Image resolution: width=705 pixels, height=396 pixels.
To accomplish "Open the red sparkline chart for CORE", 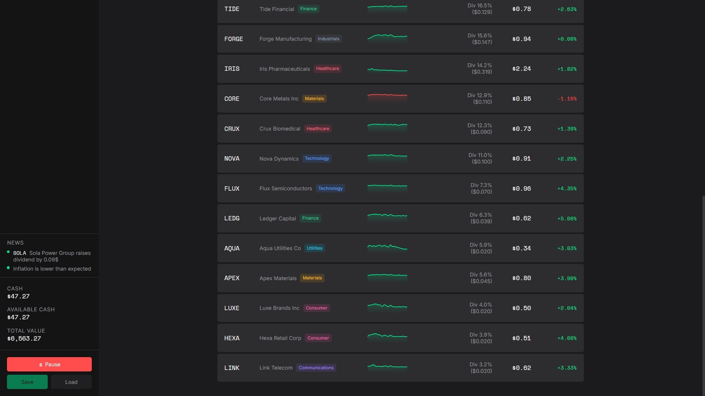I will (387, 98).
